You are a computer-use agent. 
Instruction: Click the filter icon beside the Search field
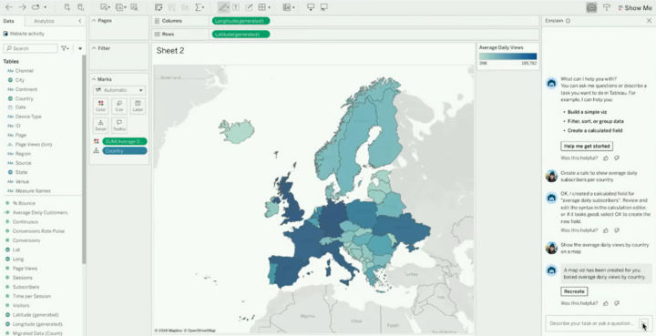65,48
